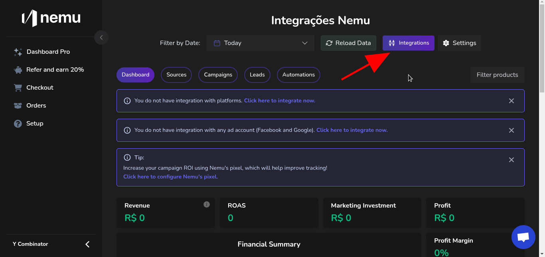Click the Reload Data button
This screenshot has height=257, width=545.
348,43
